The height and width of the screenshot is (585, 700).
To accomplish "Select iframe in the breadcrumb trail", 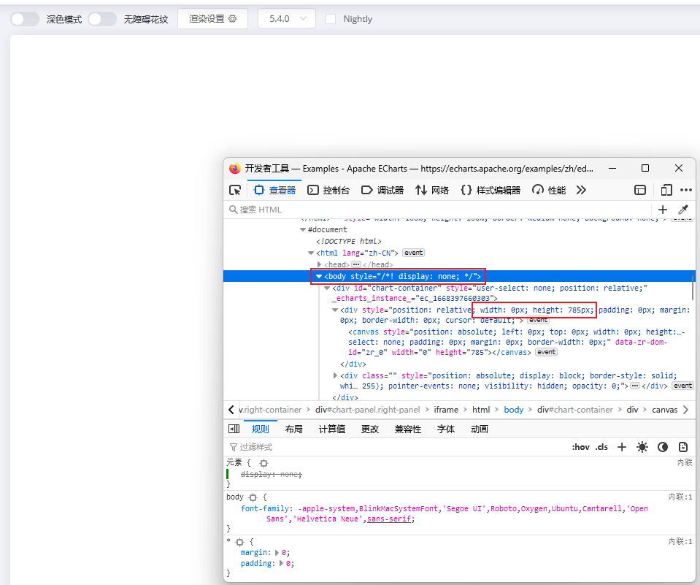I will [x=446, y=410].
